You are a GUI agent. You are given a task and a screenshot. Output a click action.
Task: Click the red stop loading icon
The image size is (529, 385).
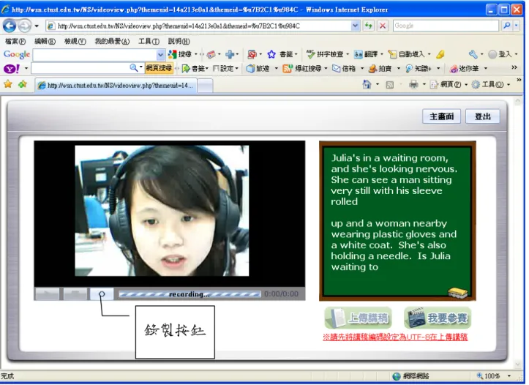pos(383,26)
